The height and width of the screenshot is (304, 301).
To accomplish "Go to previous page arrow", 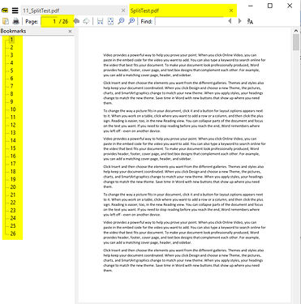I will coord(77,21).
